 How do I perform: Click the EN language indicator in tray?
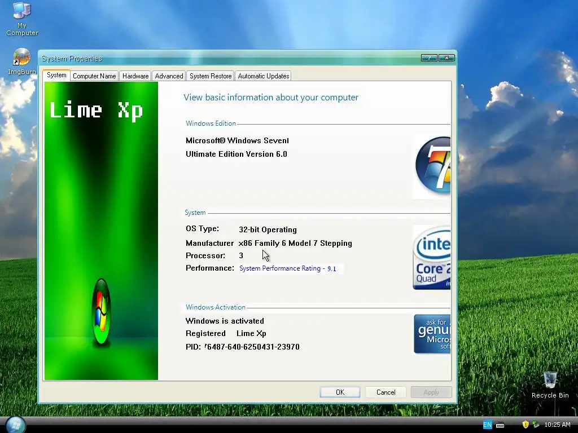[487, 425]
